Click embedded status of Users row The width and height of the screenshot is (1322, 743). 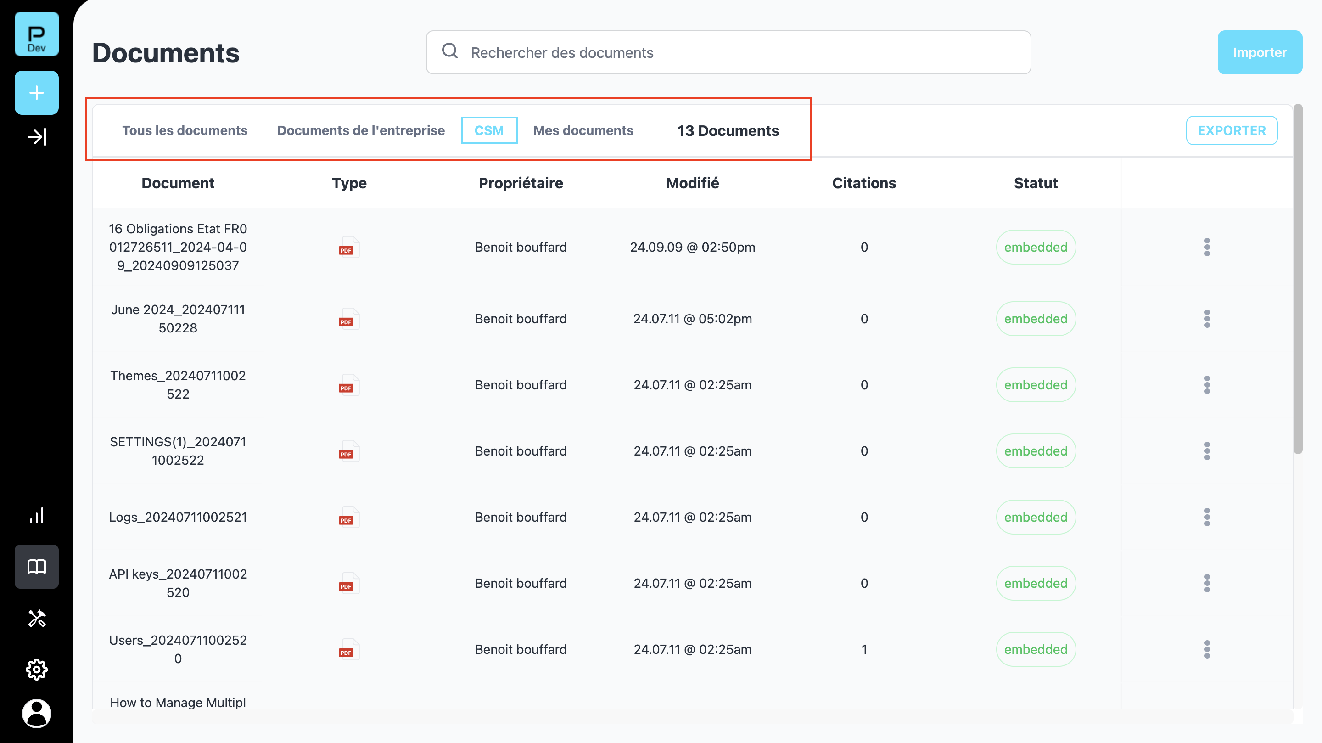click(1036, 649)
